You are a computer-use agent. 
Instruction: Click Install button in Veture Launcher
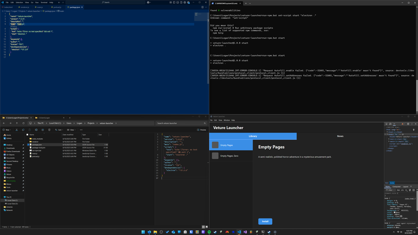click(265, 222)
